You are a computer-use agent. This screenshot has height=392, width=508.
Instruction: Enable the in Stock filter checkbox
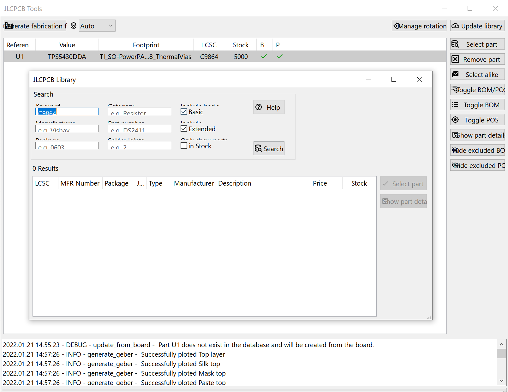[184, 145]
